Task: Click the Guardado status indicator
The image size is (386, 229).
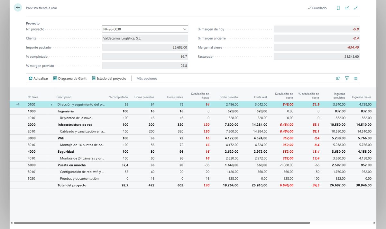Action: point(317,8)
